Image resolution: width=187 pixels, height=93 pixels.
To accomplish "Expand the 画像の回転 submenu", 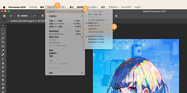I will pyautogui.click(x=65, y=37).
